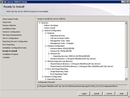Collapse the Features node
This screenshot has height=98, width=130.
coord(46,33)
